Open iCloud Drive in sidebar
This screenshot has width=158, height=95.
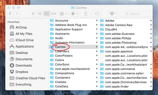(22, 40)
